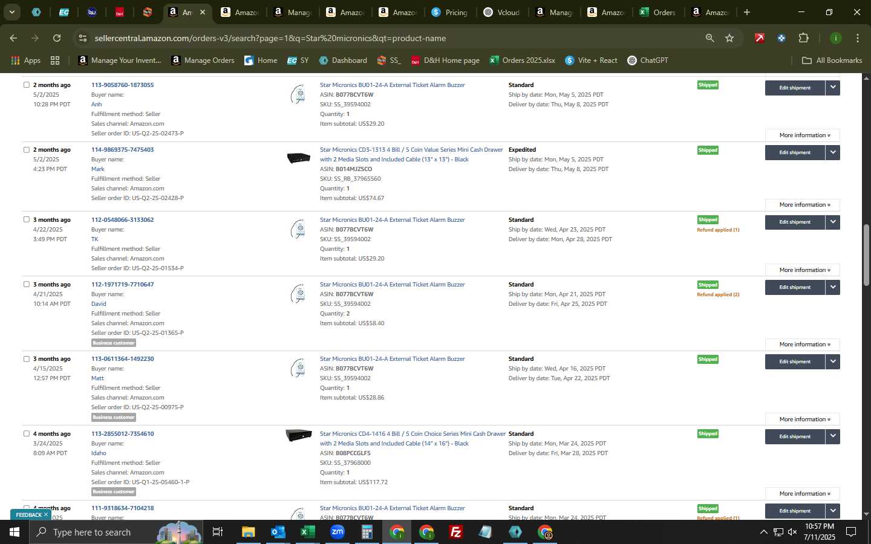Close the FEEDBACK widget
Image resolution: width=871 pixels, height=544 pixels.
click(46, 514)
